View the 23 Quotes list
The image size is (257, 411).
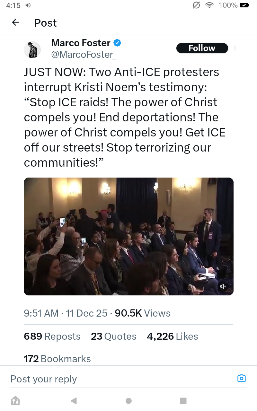coord(113,336)
